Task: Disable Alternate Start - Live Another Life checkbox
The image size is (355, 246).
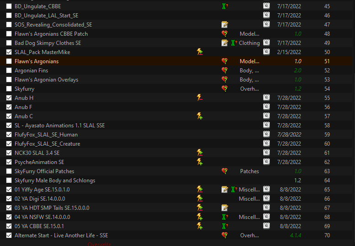Action: click(9, 235)
